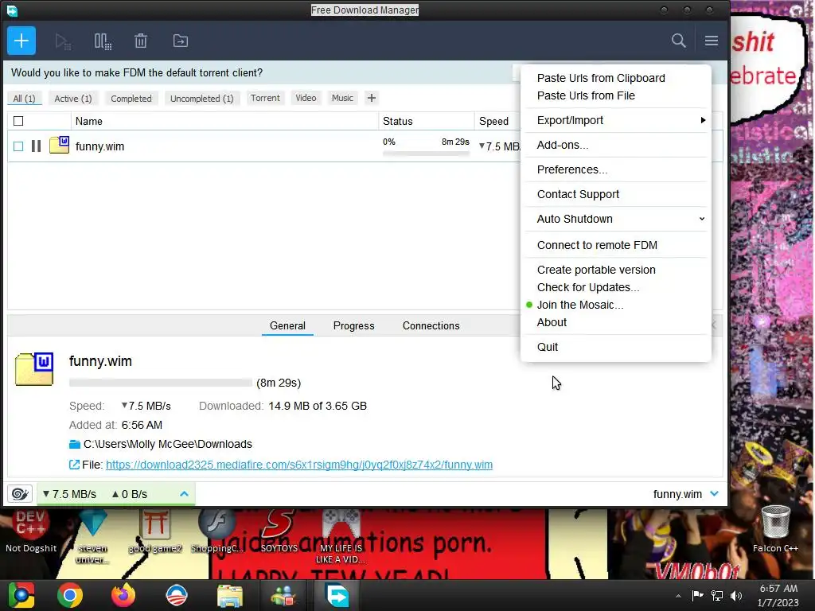Filter by Uncompleted (1) tag

point(201,98)
